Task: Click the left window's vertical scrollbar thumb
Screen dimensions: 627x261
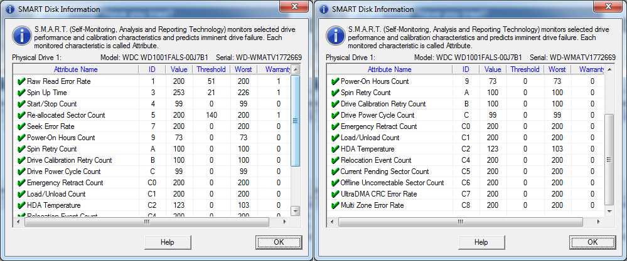Action: pos(296,120)
